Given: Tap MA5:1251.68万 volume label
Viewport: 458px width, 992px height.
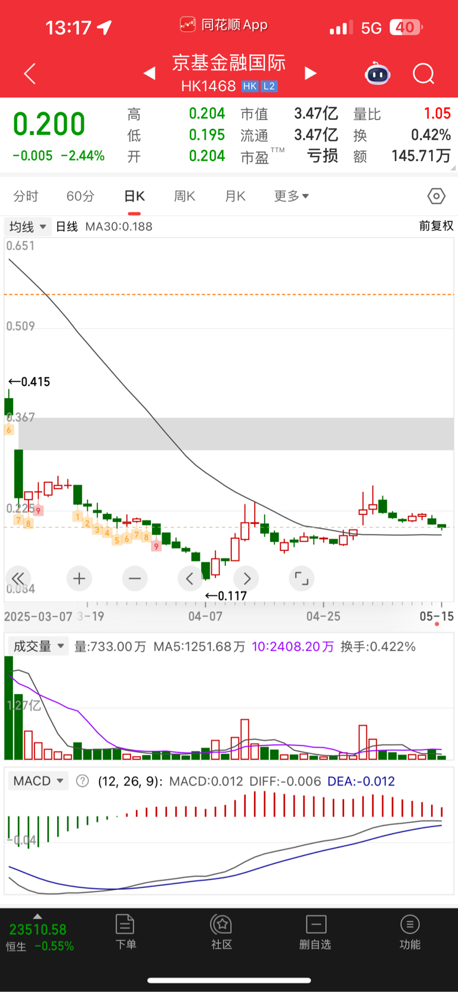Looking at the screenshot, I should point(199,646).
